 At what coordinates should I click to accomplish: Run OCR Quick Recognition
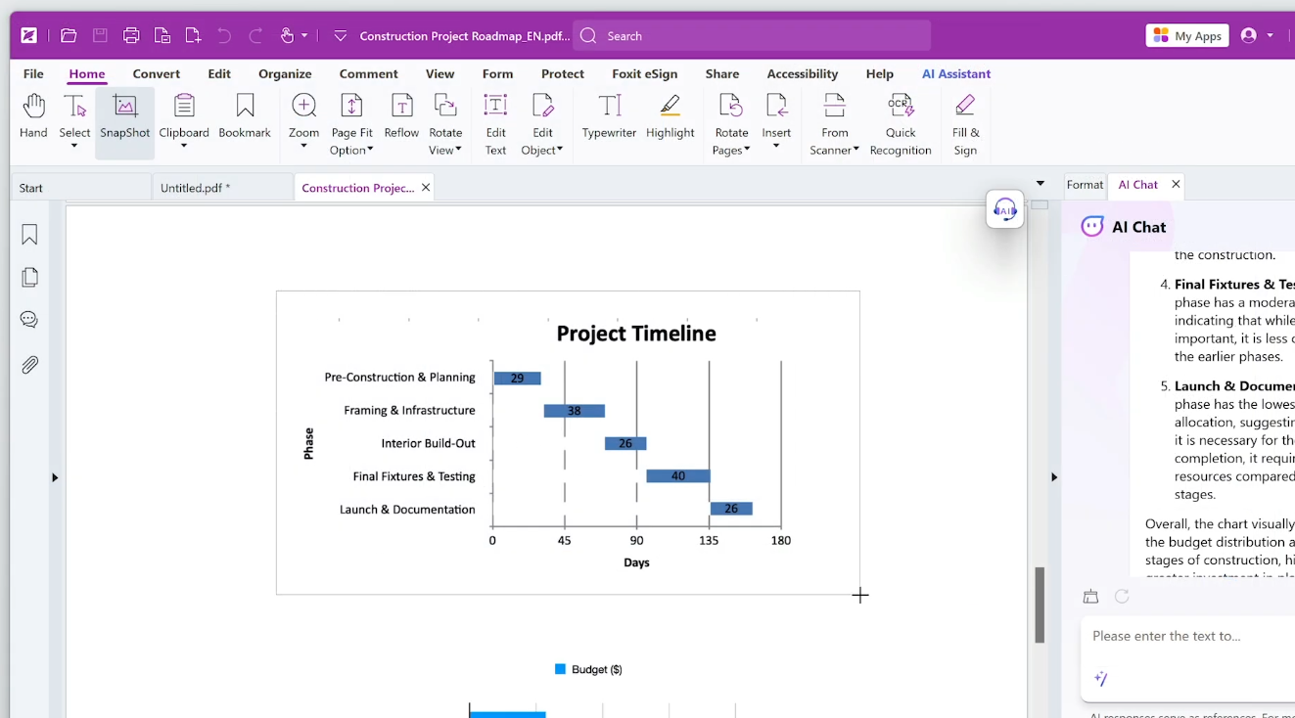(x=901, y=124)
